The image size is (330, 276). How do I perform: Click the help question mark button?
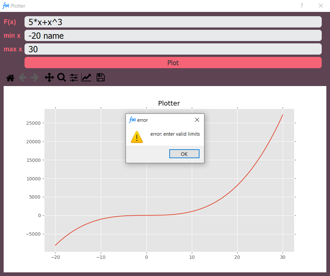click(302, 6)
